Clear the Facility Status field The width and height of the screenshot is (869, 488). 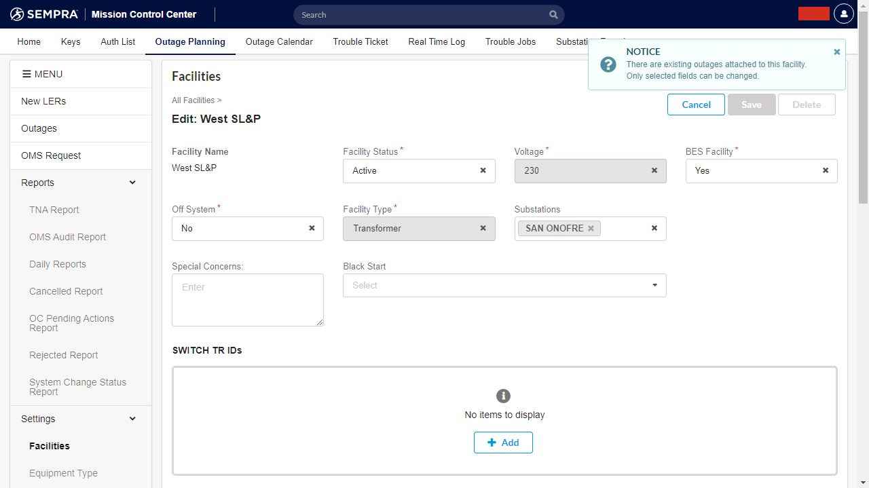[483, 170]
